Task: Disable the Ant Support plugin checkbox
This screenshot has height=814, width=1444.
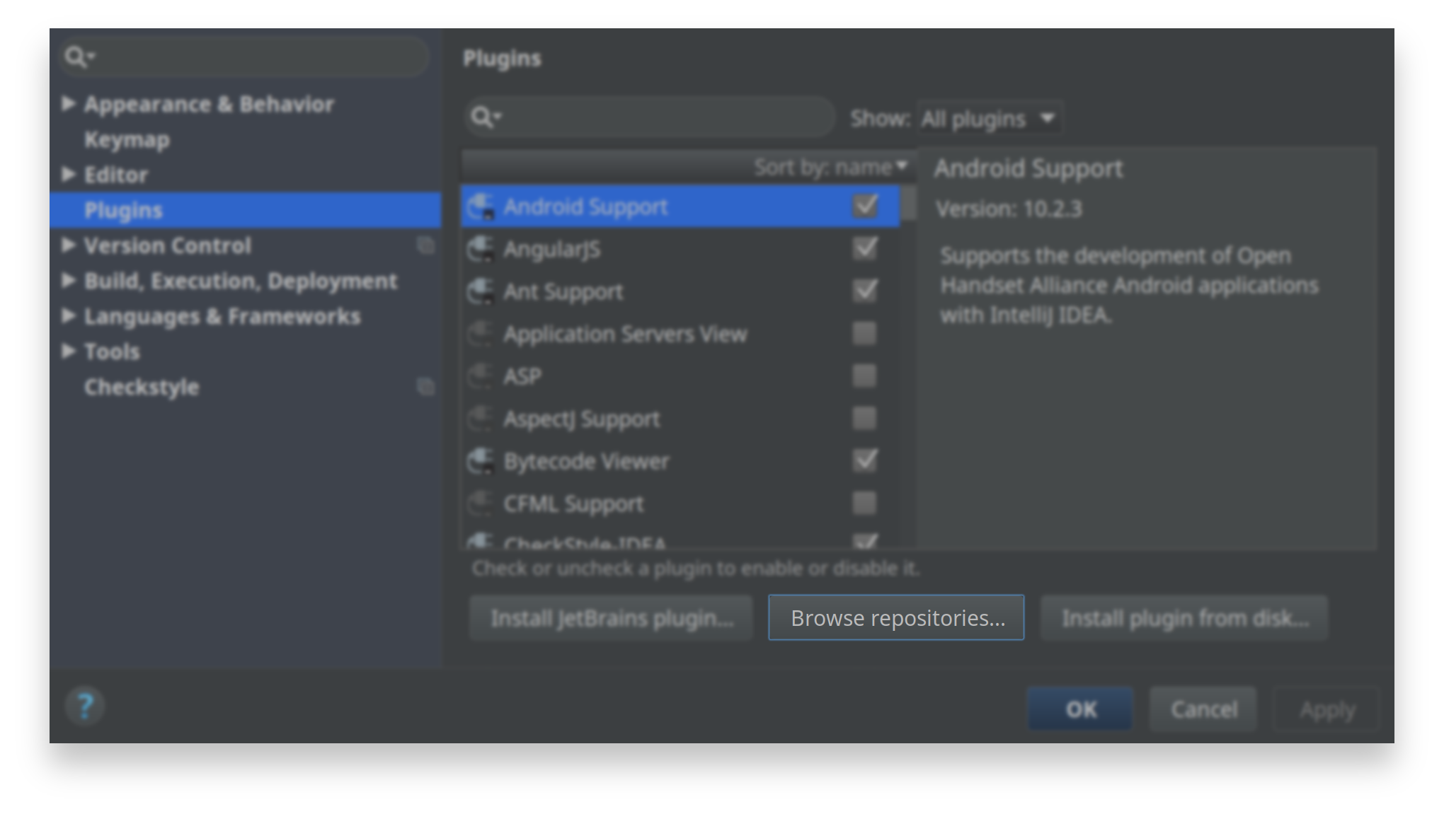Action: pos(864,291)
